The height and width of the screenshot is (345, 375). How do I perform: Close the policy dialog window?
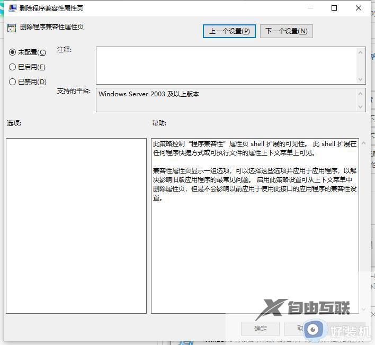359,8
